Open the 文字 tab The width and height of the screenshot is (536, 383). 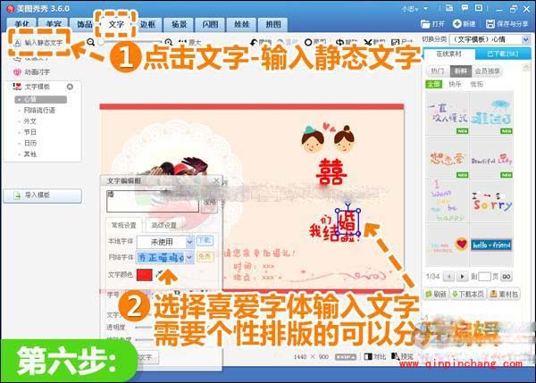tap(116, 24)
